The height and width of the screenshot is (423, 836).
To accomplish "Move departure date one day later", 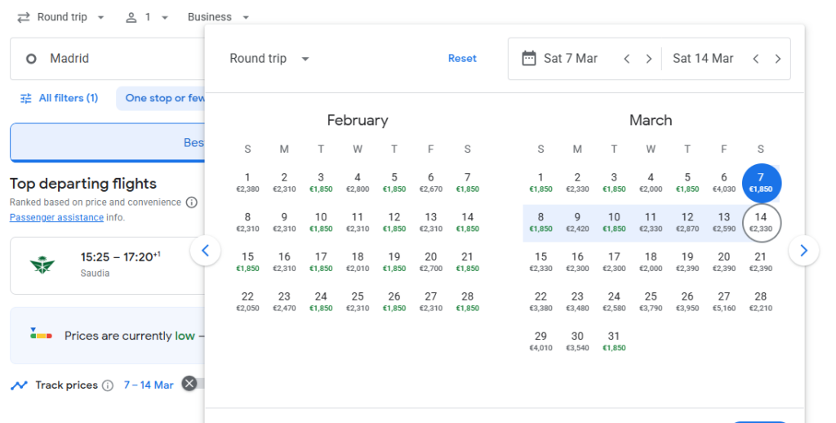I will coord(649,59).
